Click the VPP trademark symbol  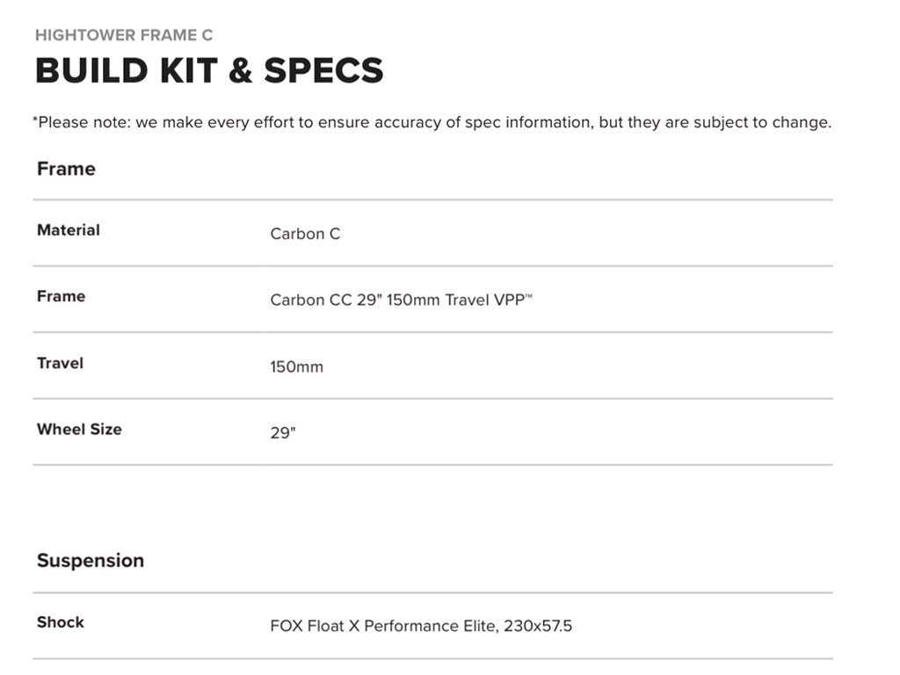click(529, 297)
